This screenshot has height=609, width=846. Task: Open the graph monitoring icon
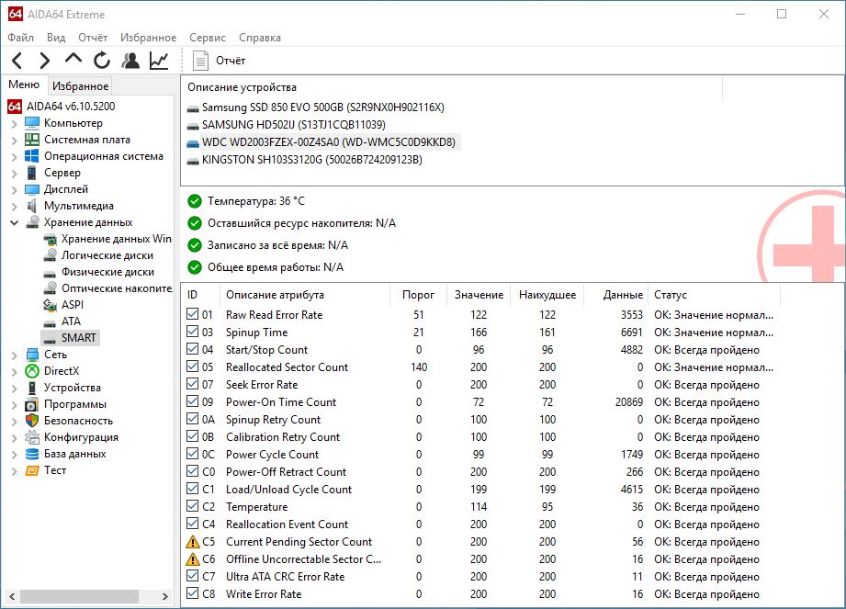(x=159, y=61)
